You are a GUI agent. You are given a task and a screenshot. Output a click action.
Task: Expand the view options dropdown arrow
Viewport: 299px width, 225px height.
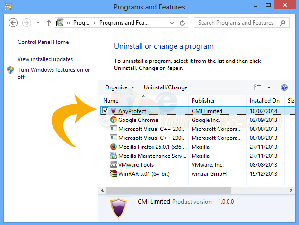[x=269, y=87]
